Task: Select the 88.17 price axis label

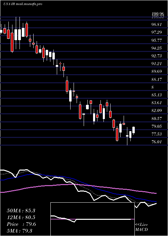Action: [x=157, y=79]
